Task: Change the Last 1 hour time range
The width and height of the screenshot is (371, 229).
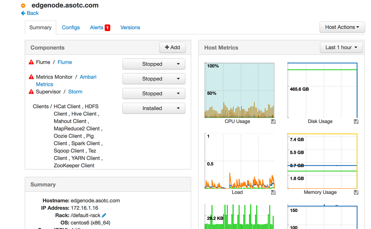Action: (341, 47)
